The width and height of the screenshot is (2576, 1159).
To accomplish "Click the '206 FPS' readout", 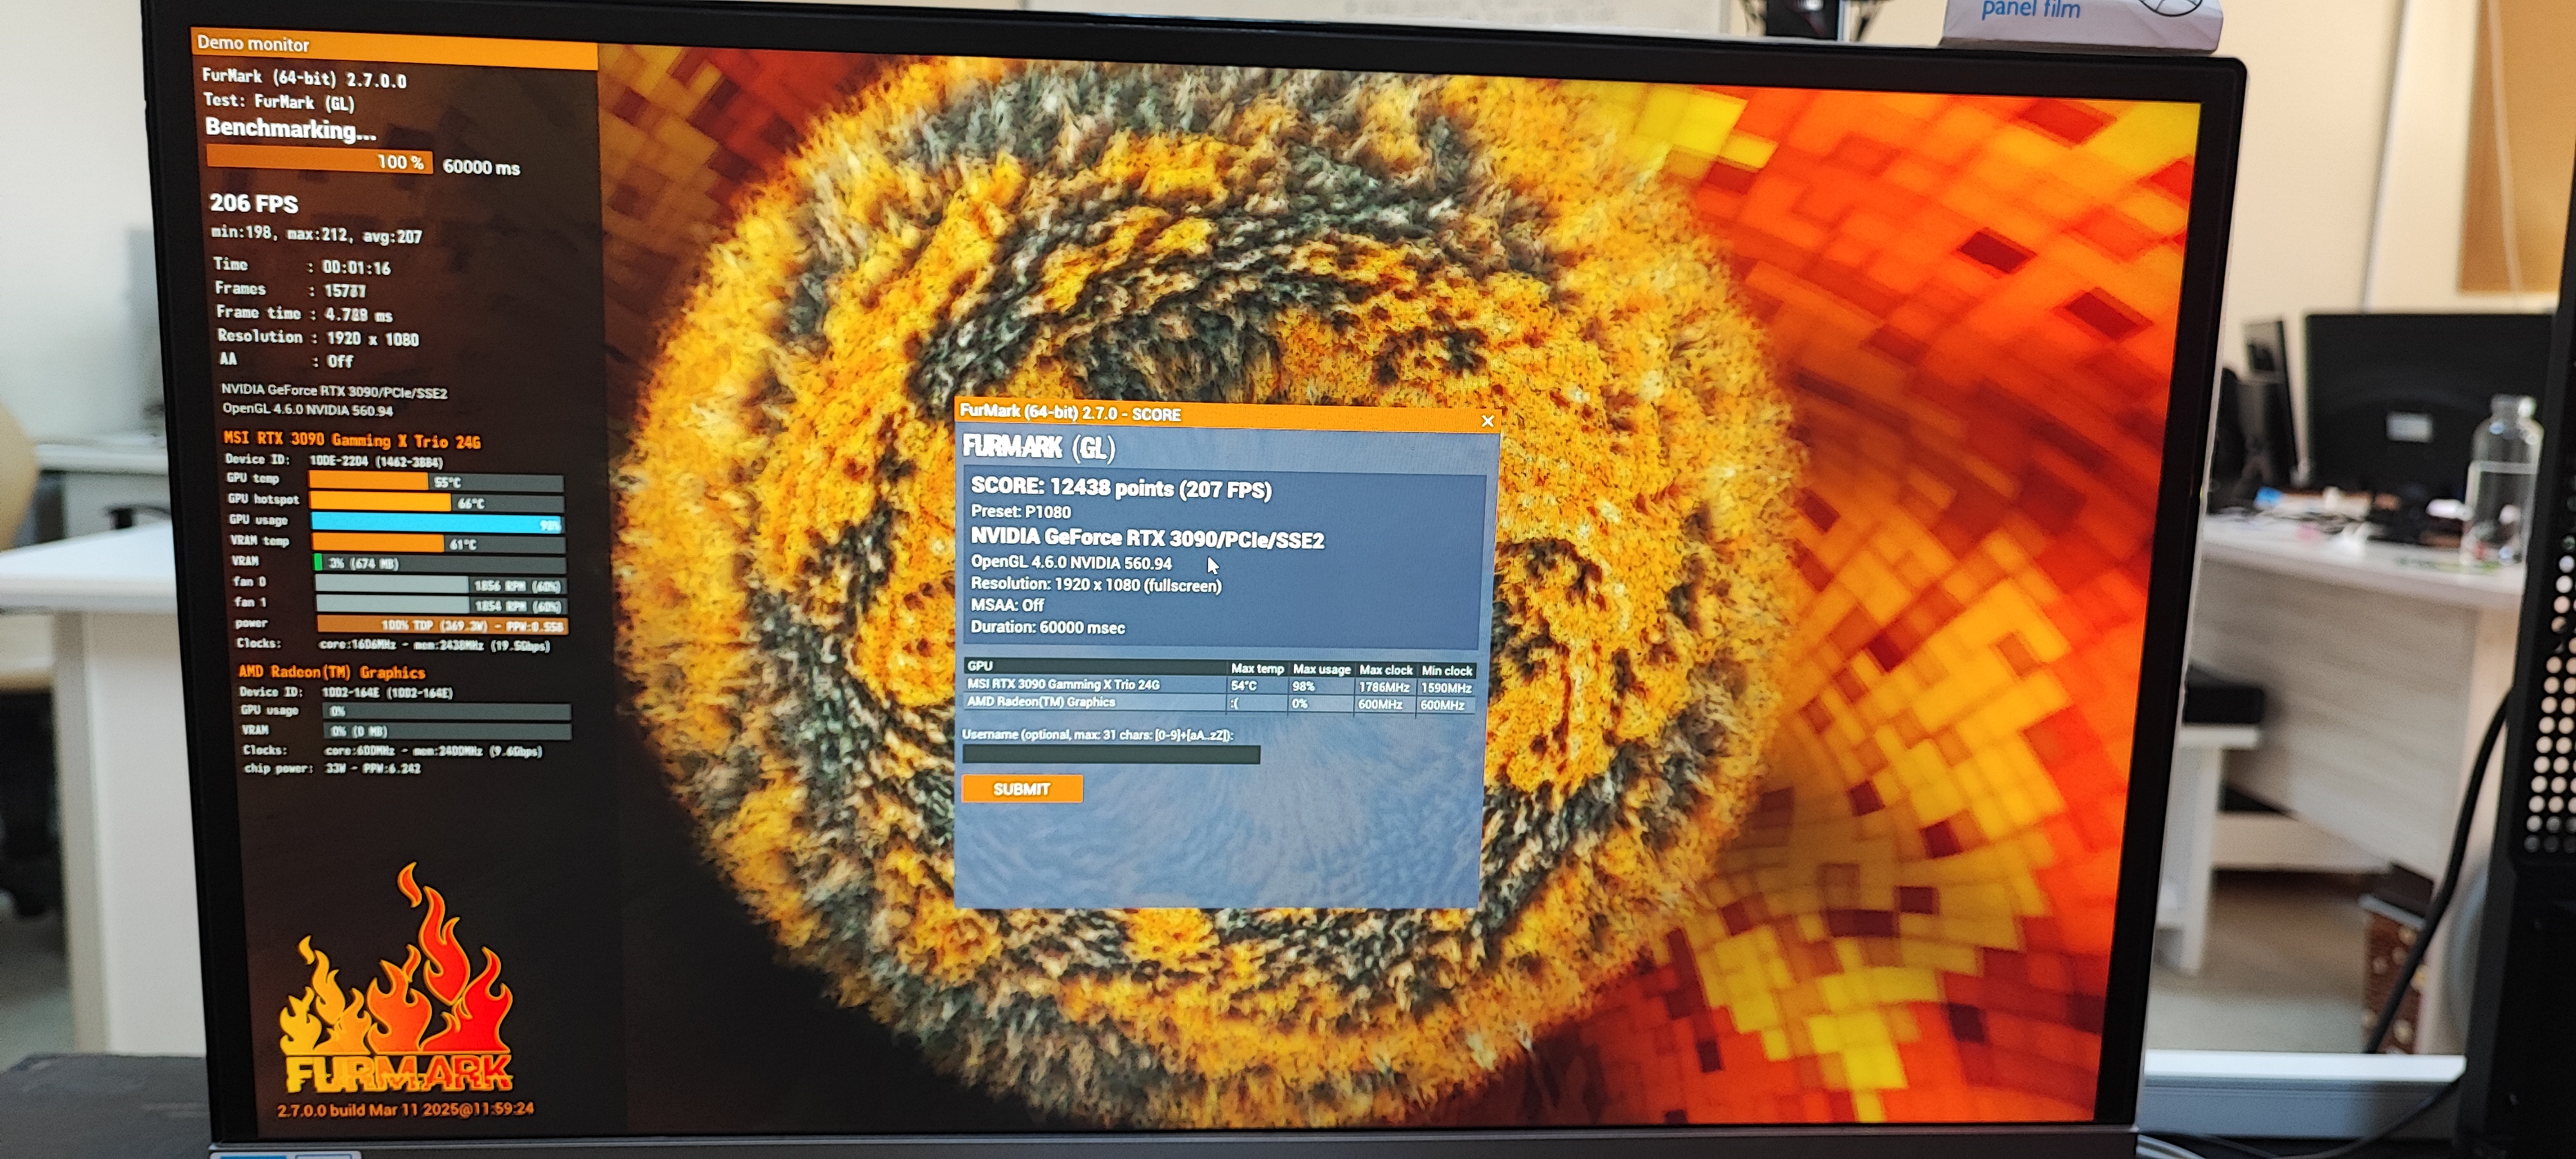I will 254,203.
